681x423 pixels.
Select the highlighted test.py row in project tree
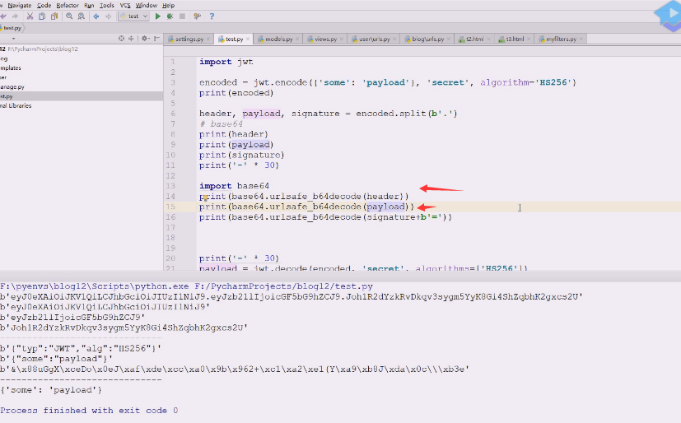pyautogui.click(x=82, y=96)
